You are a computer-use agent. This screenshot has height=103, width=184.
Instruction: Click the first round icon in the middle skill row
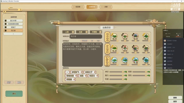[x=114, y=48]
